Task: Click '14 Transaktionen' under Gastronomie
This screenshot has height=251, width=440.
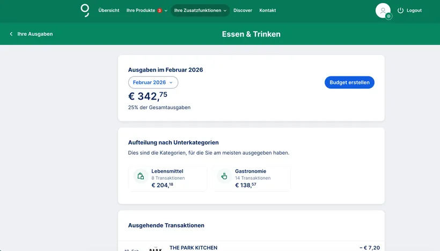Action: click(x=253, y=178)
